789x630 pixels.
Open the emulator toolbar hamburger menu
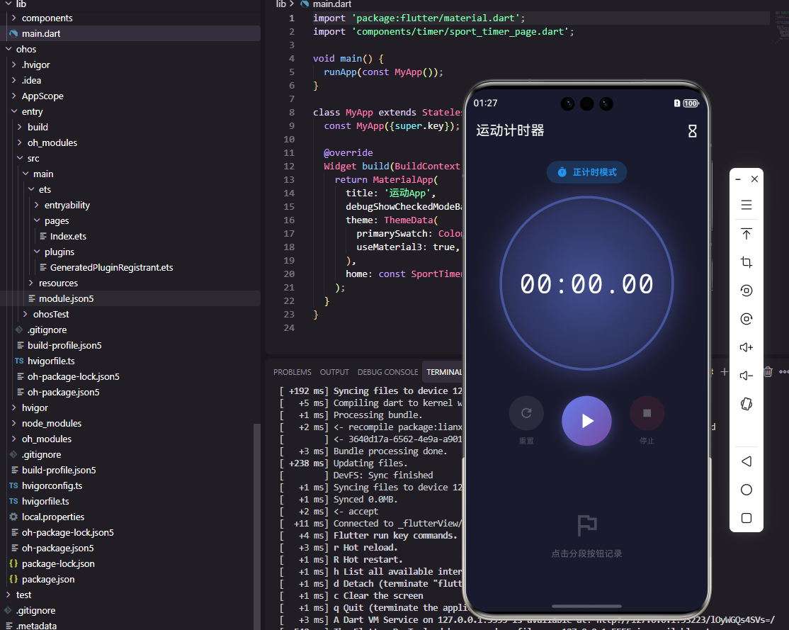coord(747,205)
